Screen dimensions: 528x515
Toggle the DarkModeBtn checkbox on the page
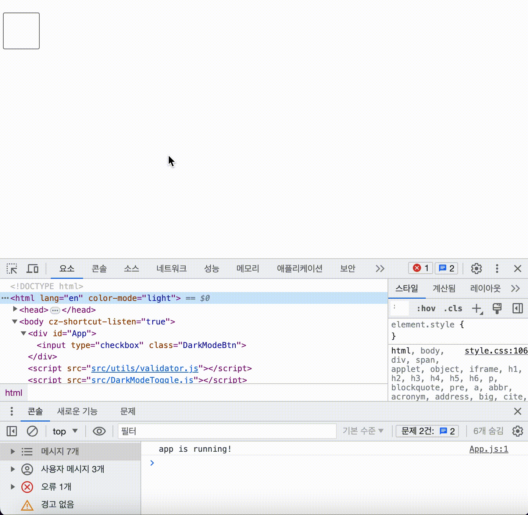click(21, 31)
